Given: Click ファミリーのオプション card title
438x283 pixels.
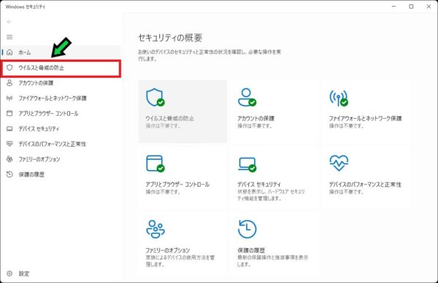Looking at the screenshot, I should pyautogui.click(x=168, y=250).
